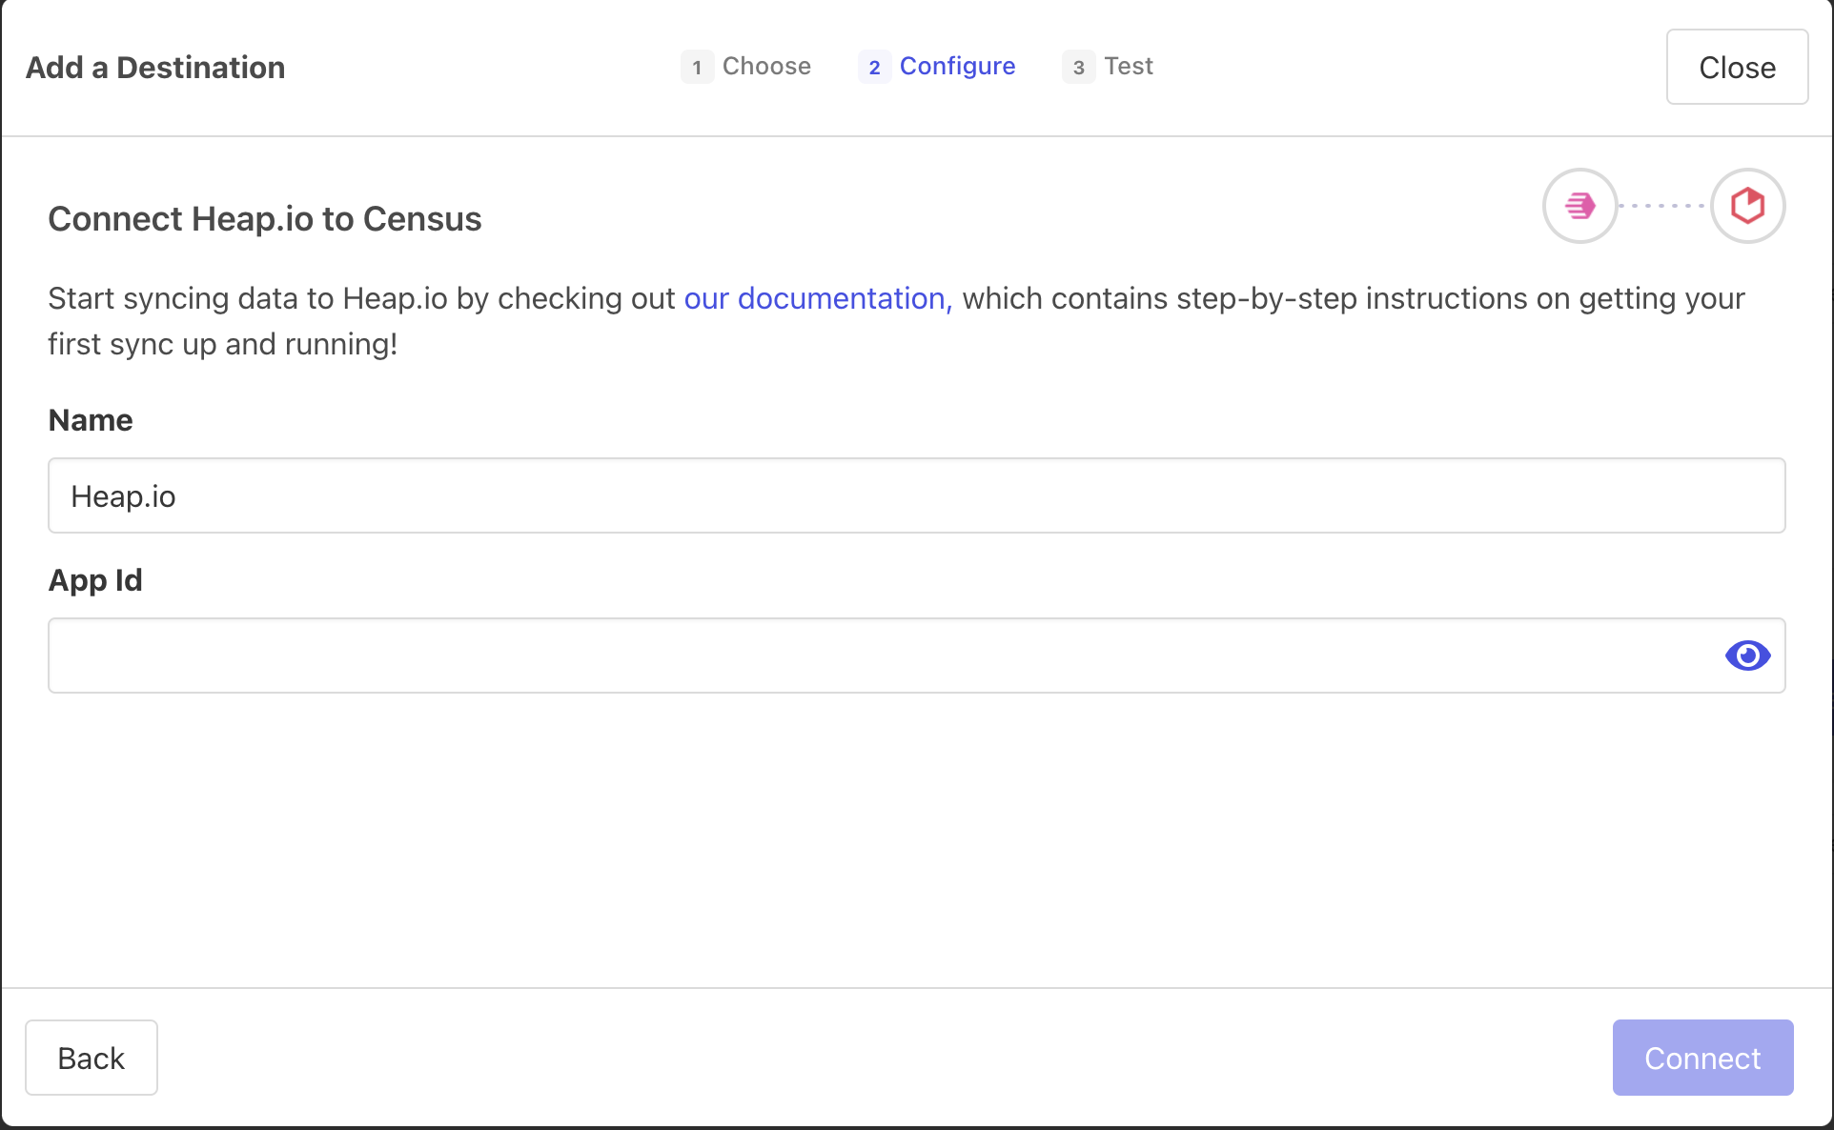Image resolution: width=1834 pixels, height=1130 pixels.
Task: Focus the Name field containing Heap.io
Action: pyautogui.click(x=915, y=495)
